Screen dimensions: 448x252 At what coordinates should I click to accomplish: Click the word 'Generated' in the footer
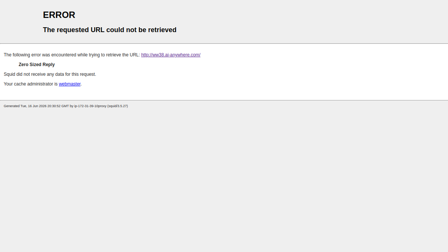tap(12, 106)
